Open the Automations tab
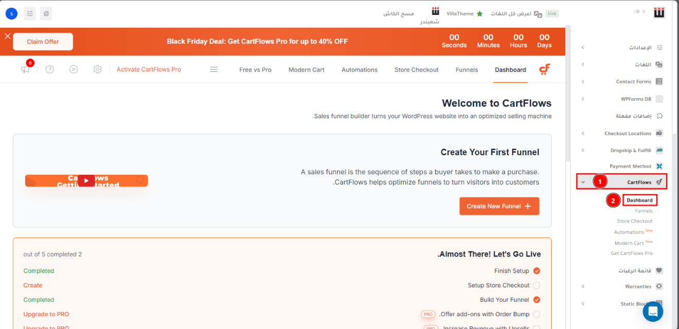Image resolution: width=679 pixels, height=329 pixels. point(359,70)
